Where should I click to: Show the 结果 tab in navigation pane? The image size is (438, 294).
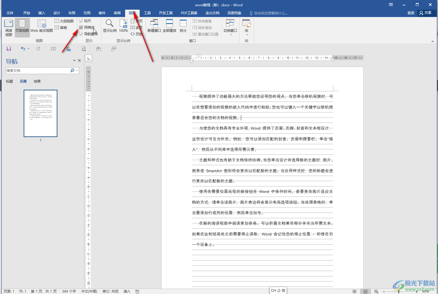point(37,81)
